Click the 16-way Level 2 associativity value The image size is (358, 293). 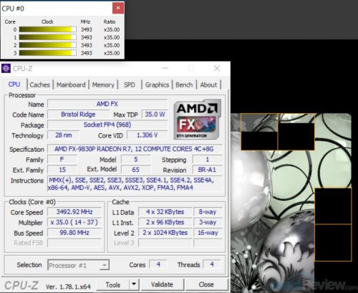pos(208,233)
